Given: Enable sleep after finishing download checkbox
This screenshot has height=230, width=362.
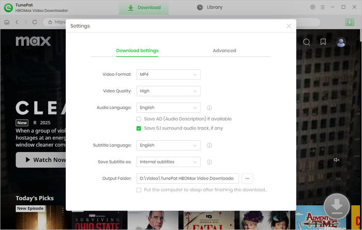Looking at the screenshot, I should 139,190.
